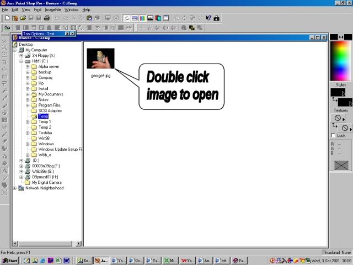This screenshot has height=265, width=353.
Task: Enable the Lock checkbox
Action: [333, 135]
